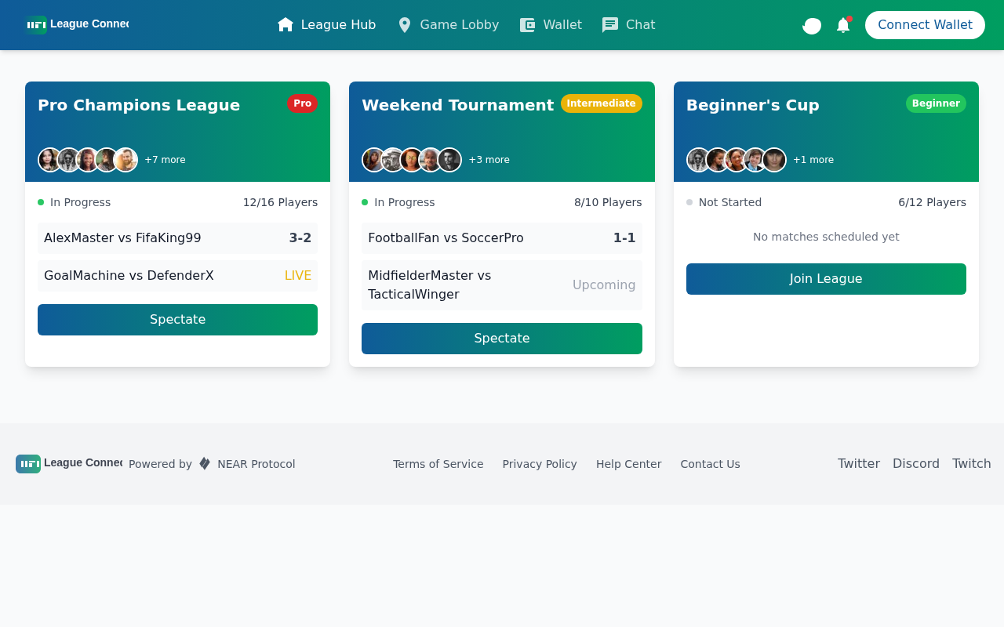Expand '+7 more' players on Pro Champions League
Screen dimensions: 1004x627
coord(165,159)
